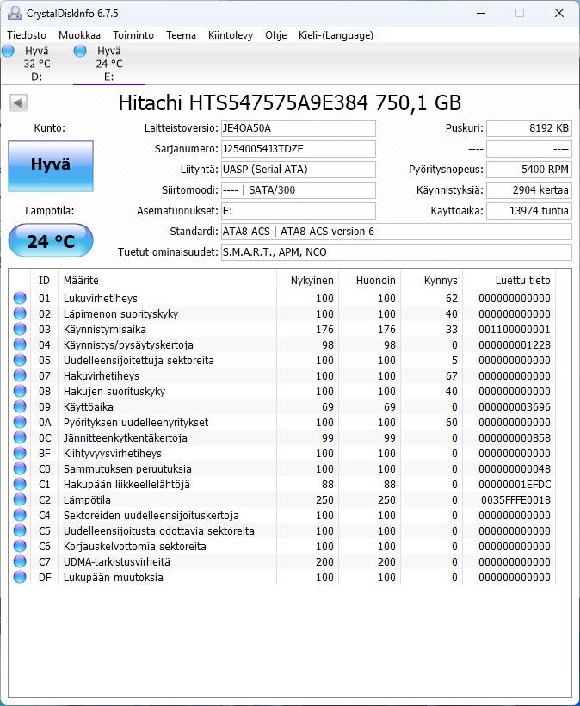
Task: Click raw value 000000003696
Action: [x=515, y=406]
